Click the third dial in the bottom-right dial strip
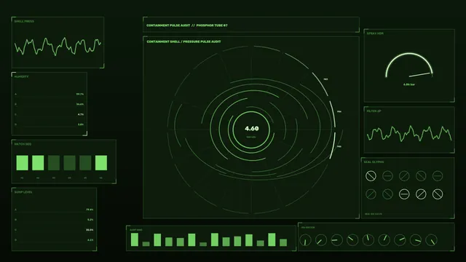 click(x=336, y=240)
